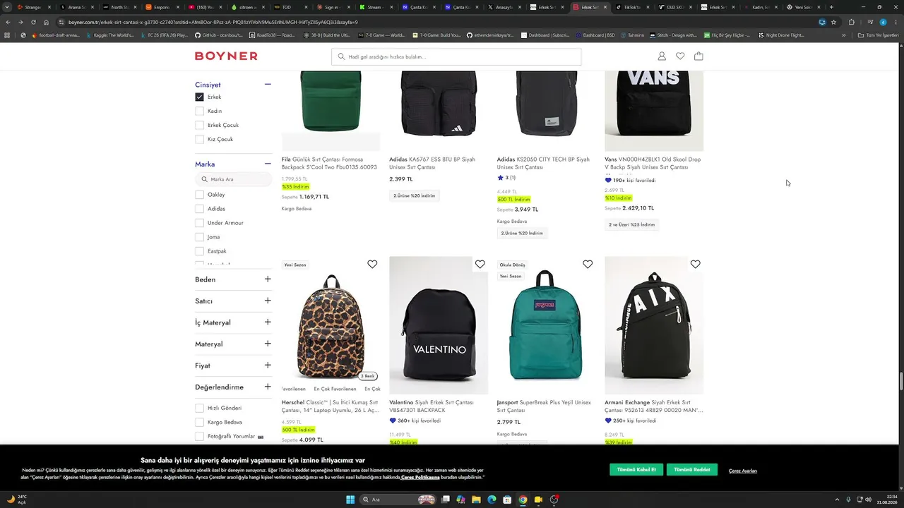Viewport: 904px width, 508px height.
Task: Open the Çerez Ayarları cookie settings link
Action: tap(743, 471)
